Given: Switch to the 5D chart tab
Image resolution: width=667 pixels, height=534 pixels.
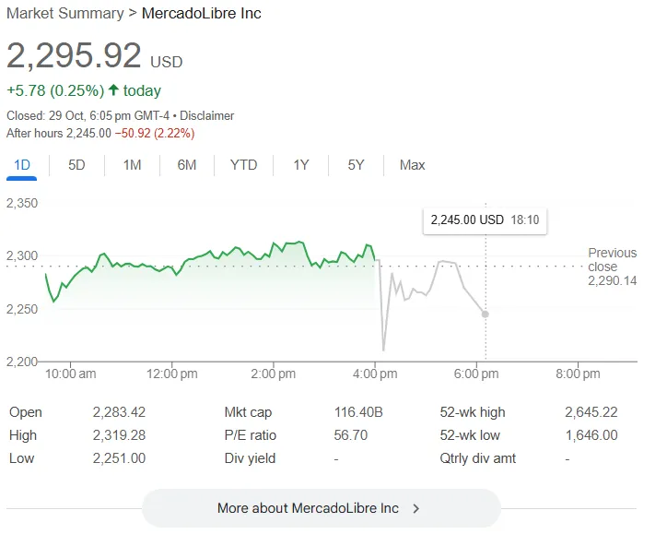Looking at the screenshot, I should [77, 165].
